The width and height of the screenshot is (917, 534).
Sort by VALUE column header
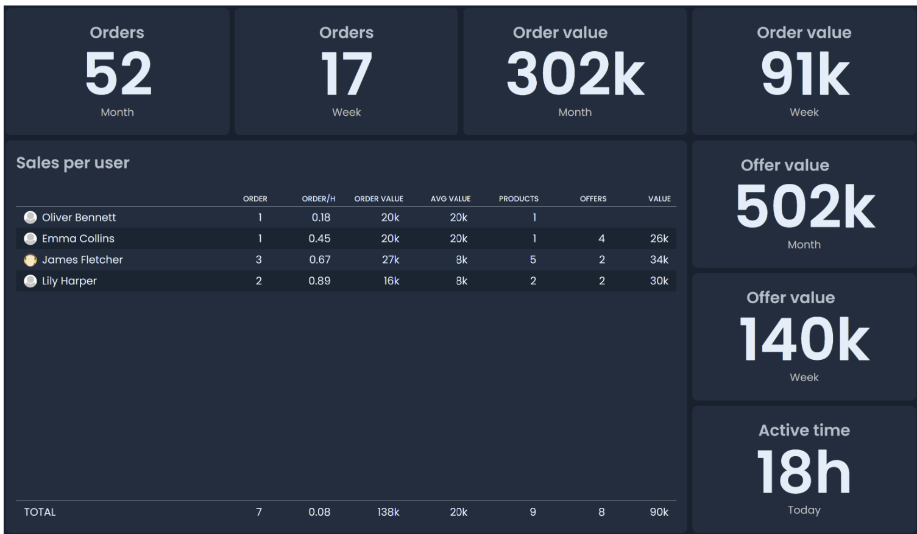coord(659,198)
